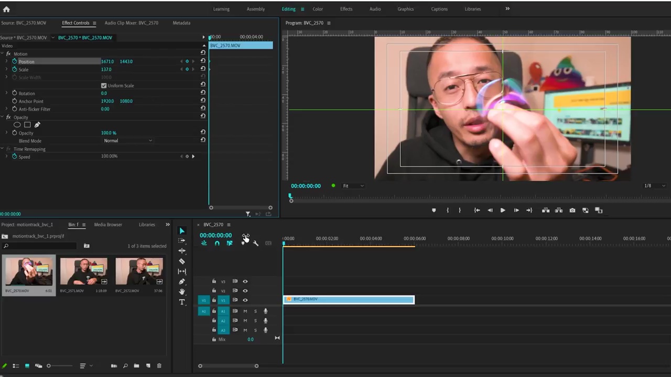
Task: Uncheck the Uniform Scale checkbox
Action: tap(104, 85)
